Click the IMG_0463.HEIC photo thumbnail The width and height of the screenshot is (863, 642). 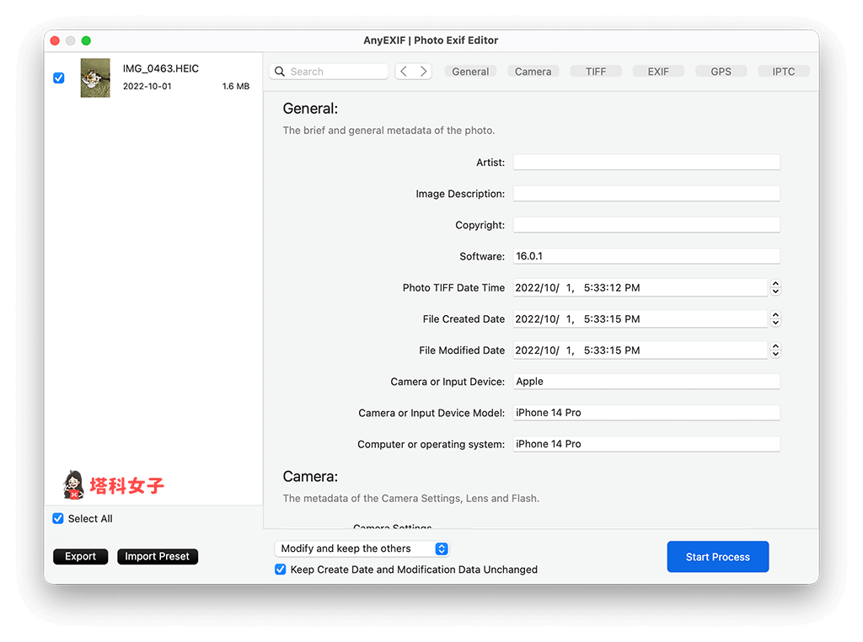pyautogui.click(x=95, y=78)
